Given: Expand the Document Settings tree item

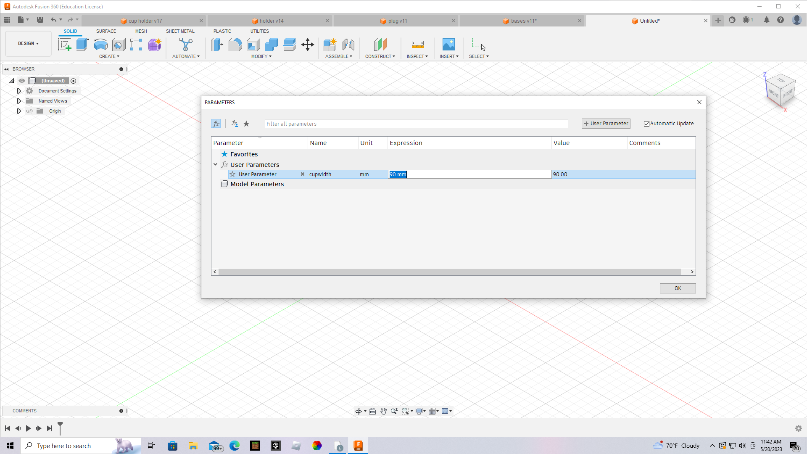Looking at the screenshot, I should [x=19, y=90].
